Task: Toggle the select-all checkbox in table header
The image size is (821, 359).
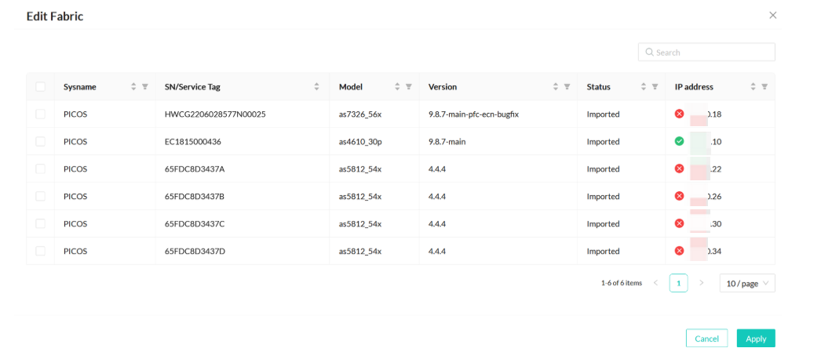Action: click(x=40, y=87)
